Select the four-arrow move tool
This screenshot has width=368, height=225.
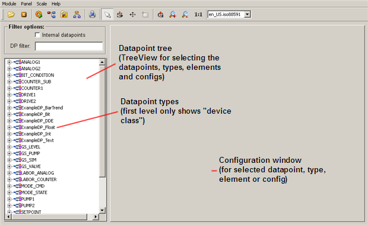(132, 15)
